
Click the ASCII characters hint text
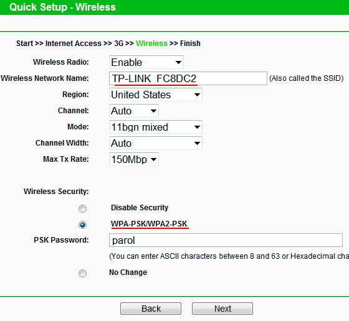tap(229, 256)
